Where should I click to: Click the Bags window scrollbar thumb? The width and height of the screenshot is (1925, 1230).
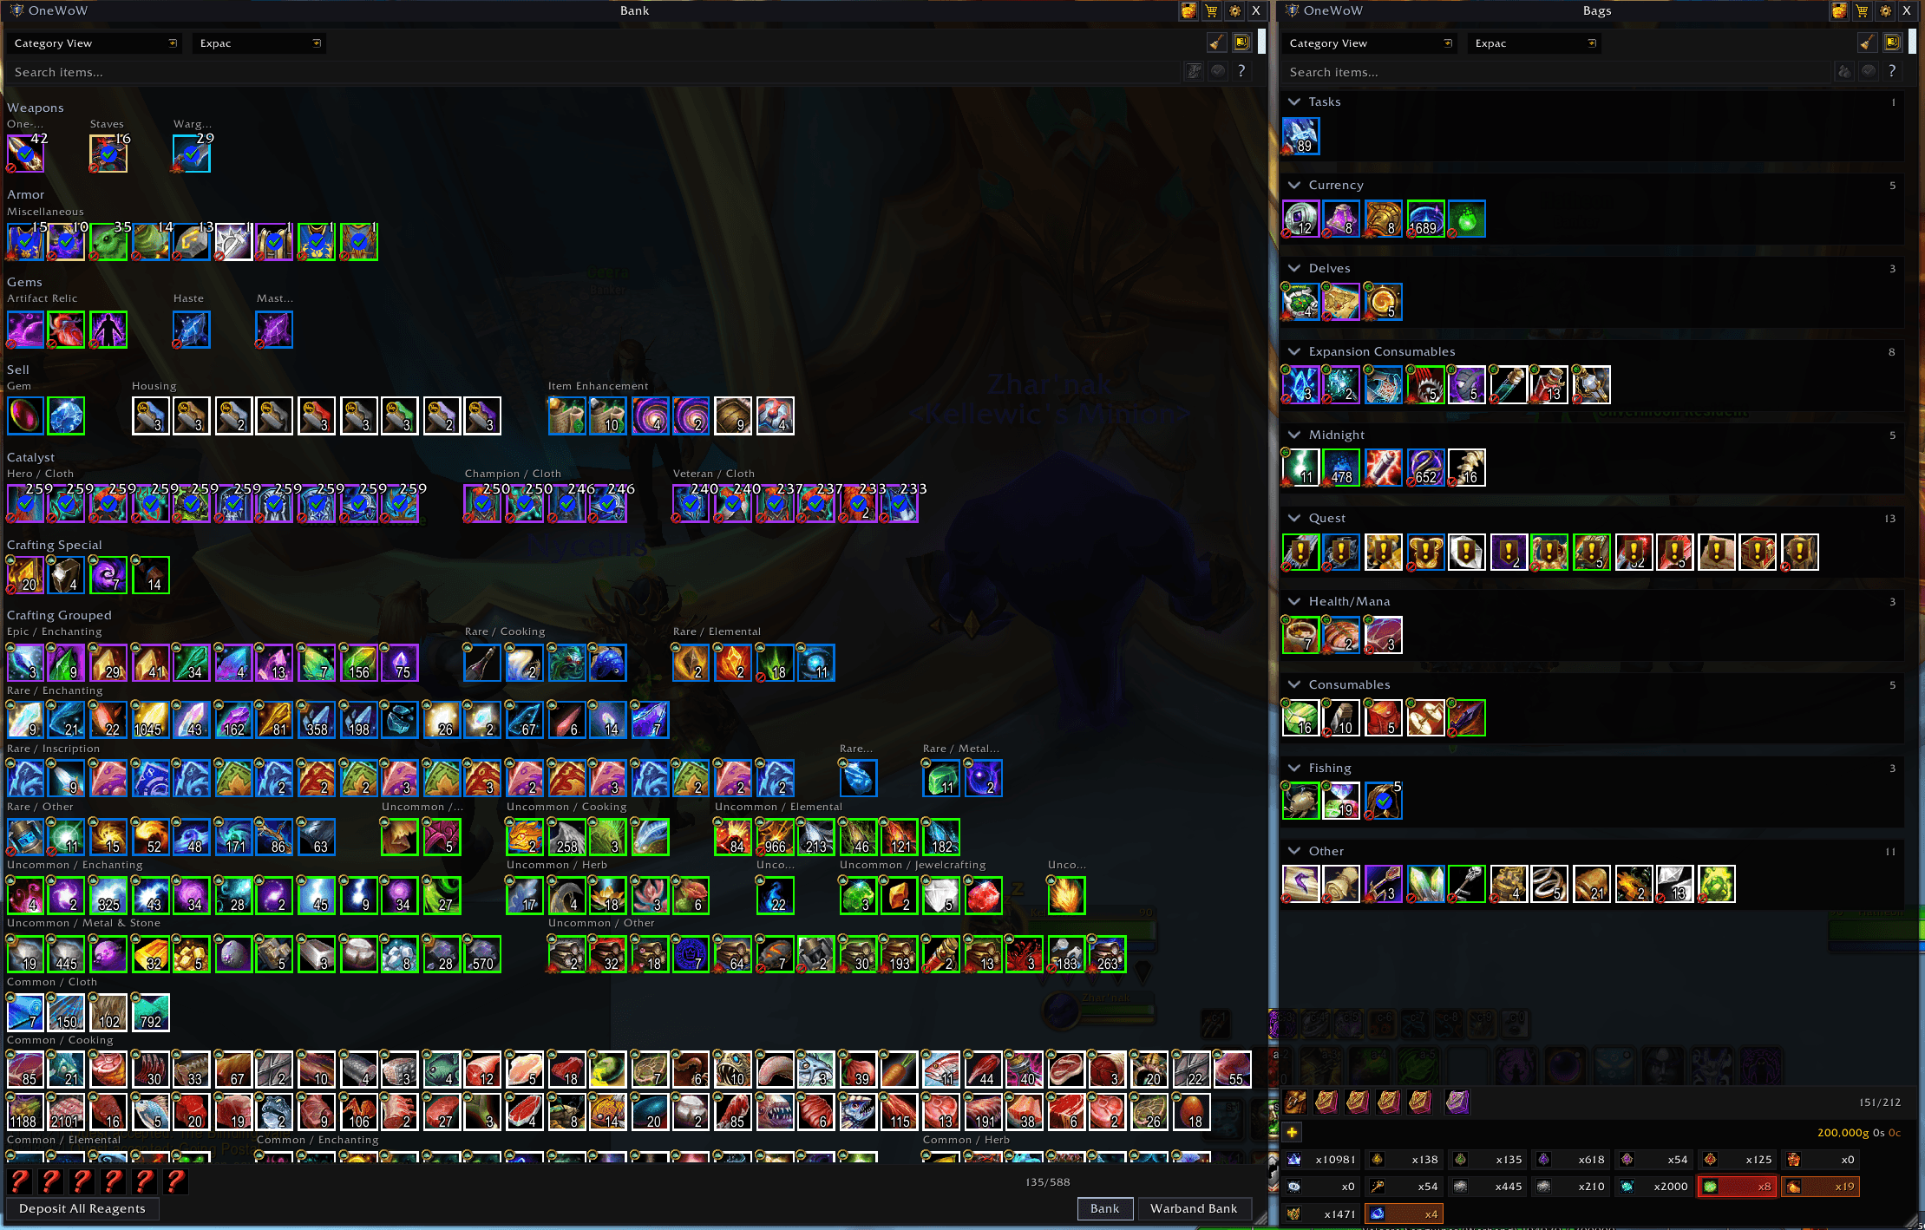point(1912,42)
